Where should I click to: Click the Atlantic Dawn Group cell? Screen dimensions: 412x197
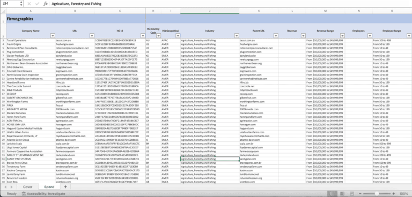(x=31, y=140)
